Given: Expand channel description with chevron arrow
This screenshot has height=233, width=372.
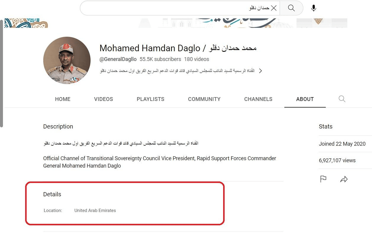Looking at the screenshot, I should coord(260,71).
